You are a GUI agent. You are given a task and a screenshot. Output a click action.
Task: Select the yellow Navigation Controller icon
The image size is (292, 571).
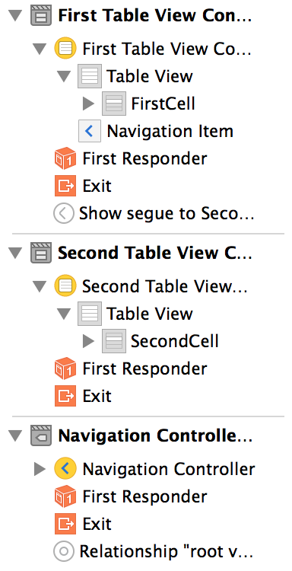tap(65, 469)
